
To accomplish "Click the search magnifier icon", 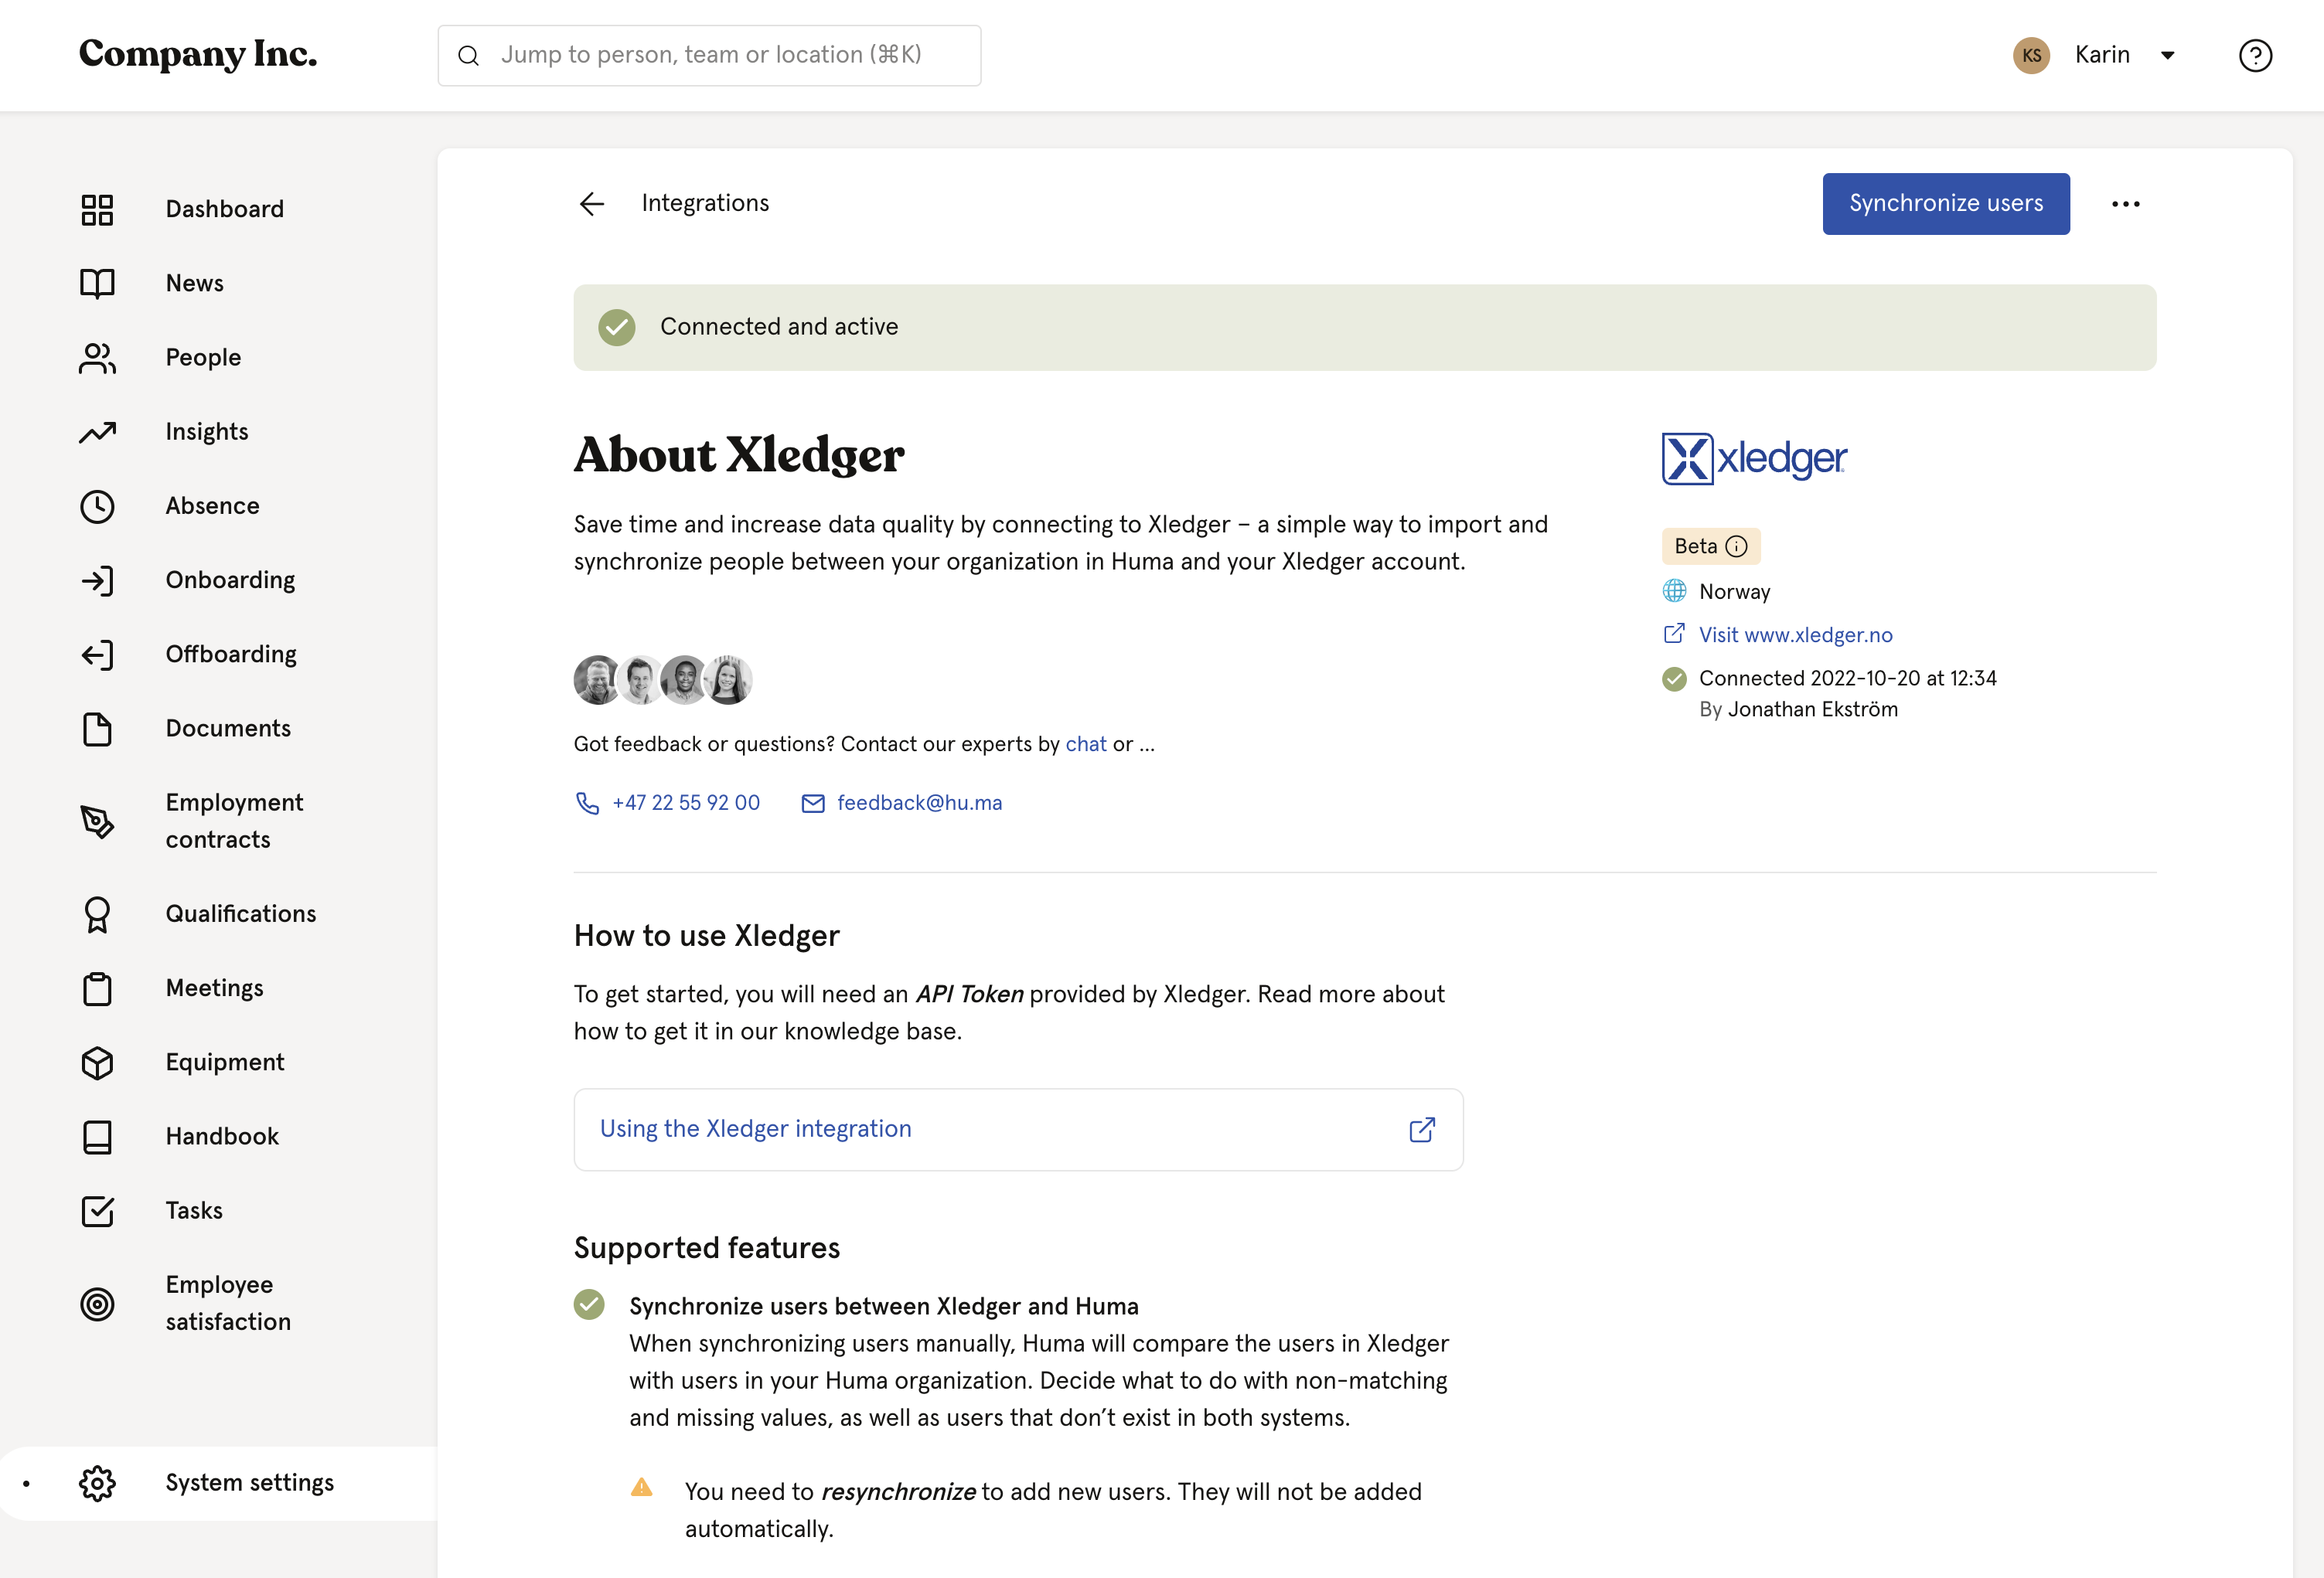I will coord(468,56).
